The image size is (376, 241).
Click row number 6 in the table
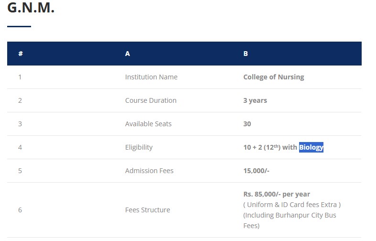click(20, 210)
